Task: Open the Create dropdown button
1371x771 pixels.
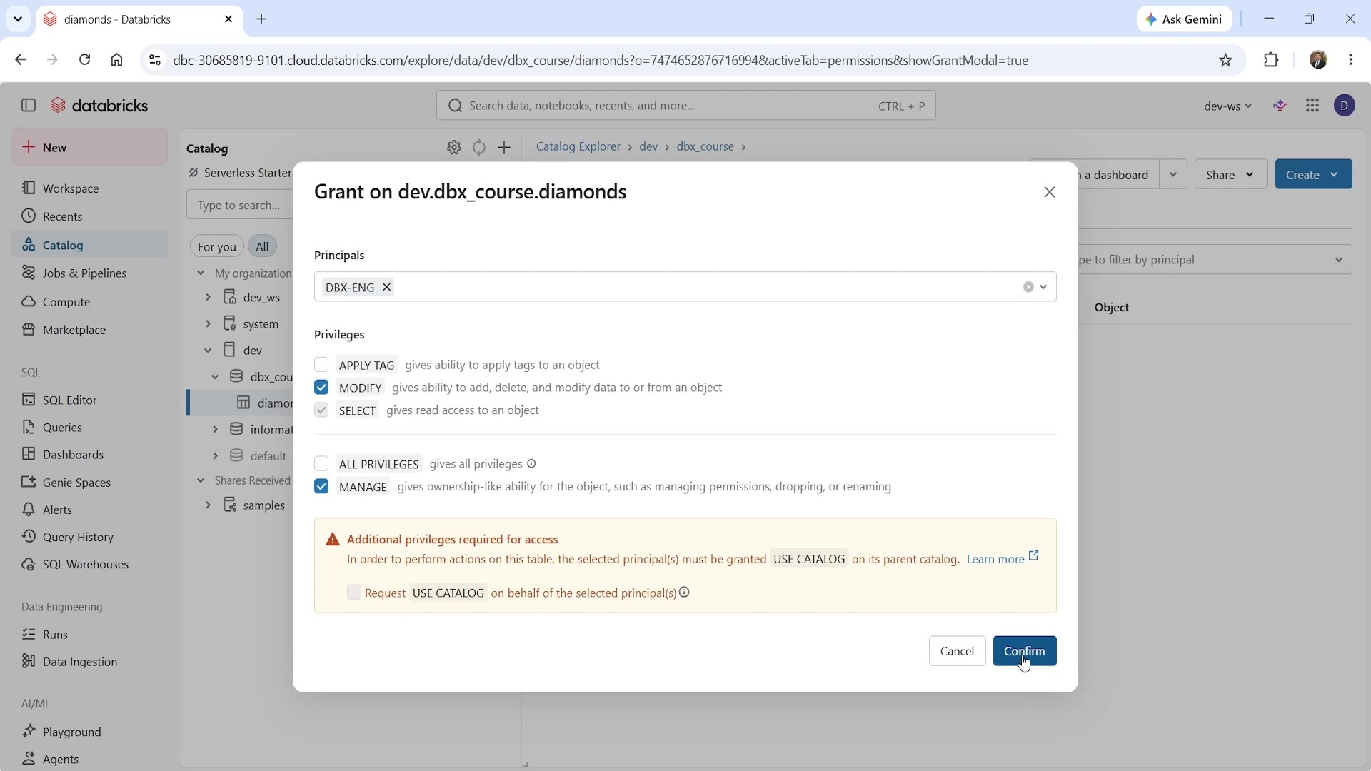Action: pyautogui.click(x=1314, y=174)
